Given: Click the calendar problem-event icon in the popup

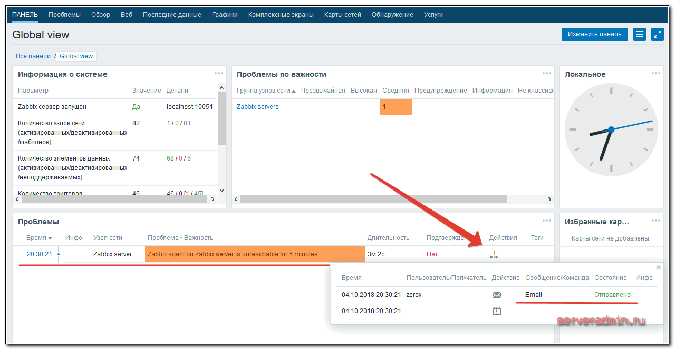Looking at the screenshot, I should 496,311.
